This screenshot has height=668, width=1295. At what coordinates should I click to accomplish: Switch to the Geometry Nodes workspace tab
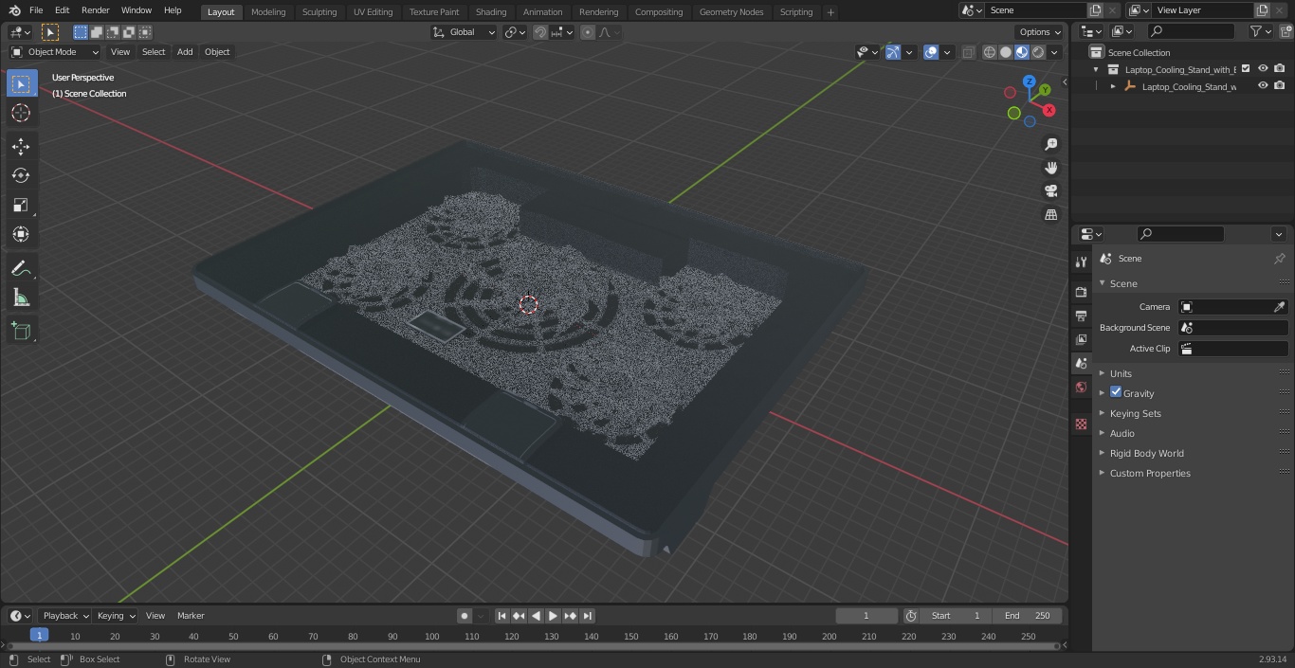click(x=731, y=12)
